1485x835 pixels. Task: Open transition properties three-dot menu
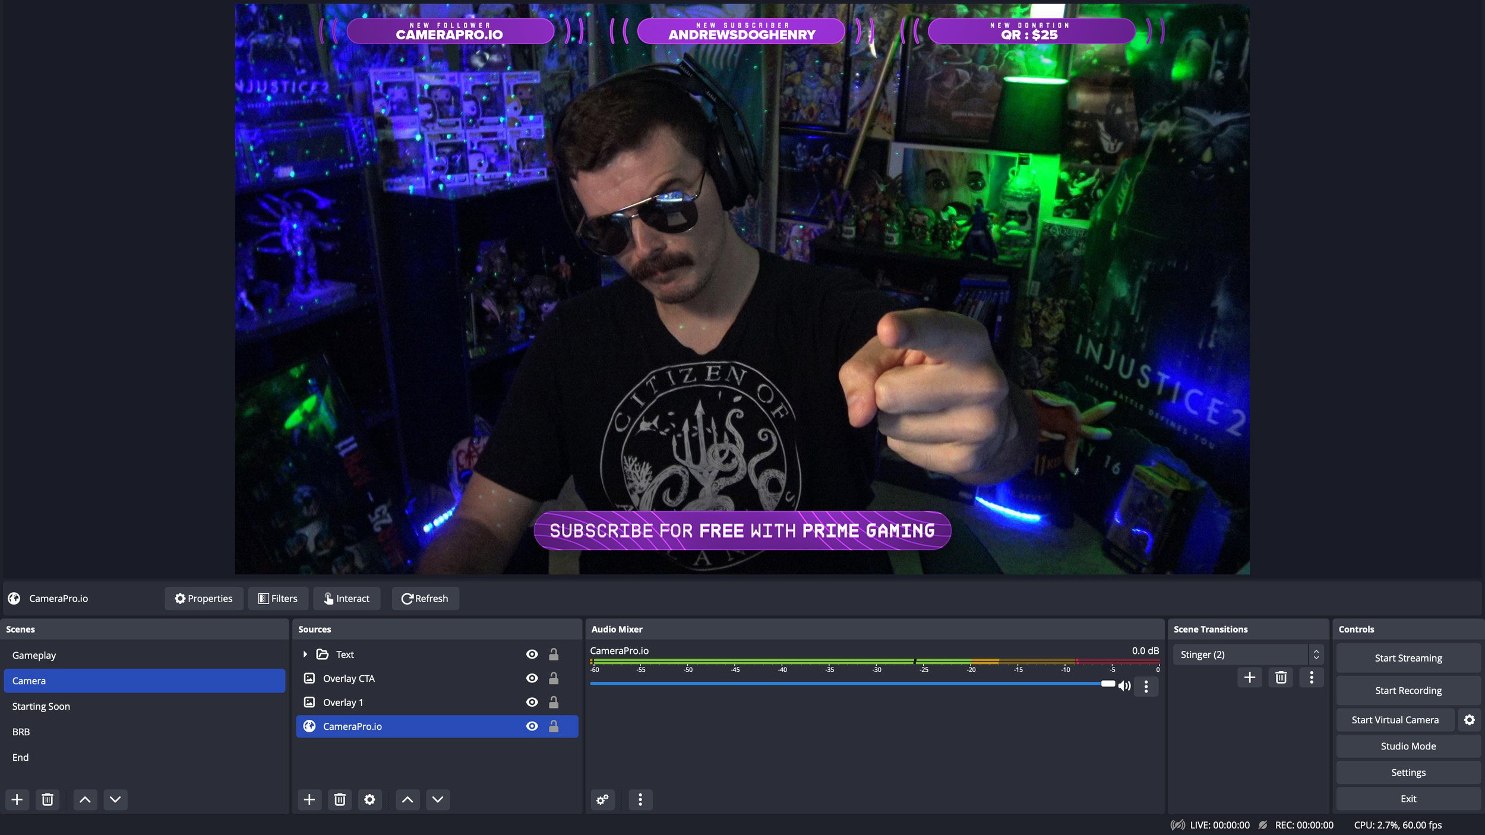coord(1312,677)
